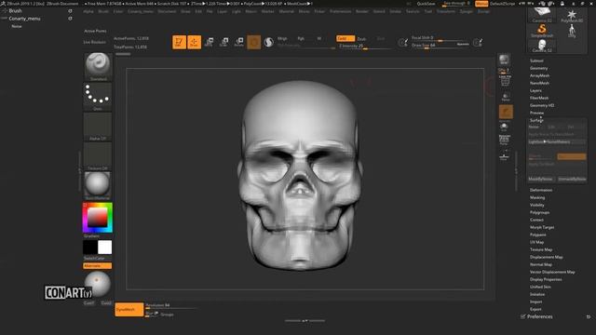The height and width of the screenshot is (335, 596).
Task: Open the Dots stroke selector
Action: click(x=98, y=97)
